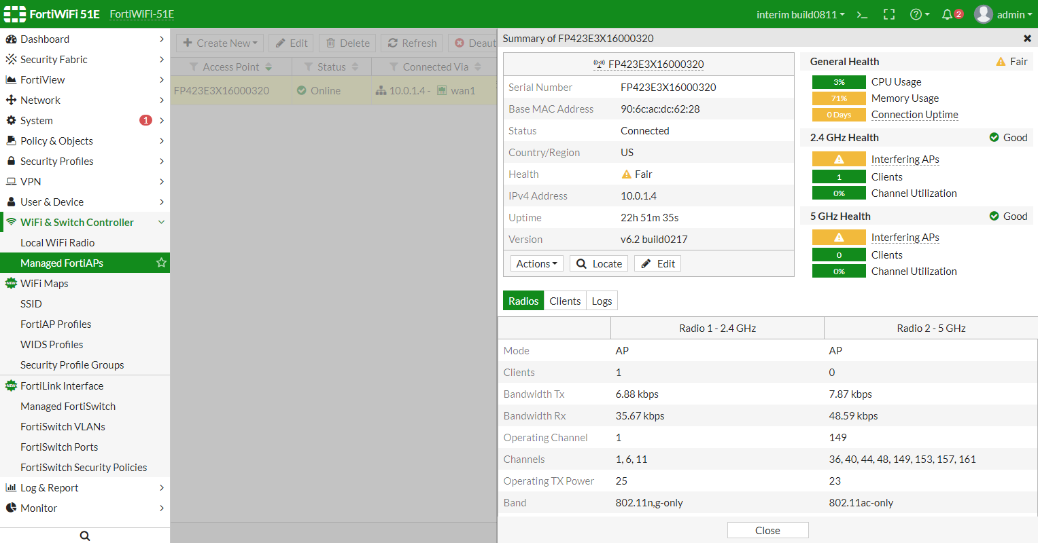This screenshot has width=1038, height=543.
Task: Switch to the Radios tab
Action: 523,301
